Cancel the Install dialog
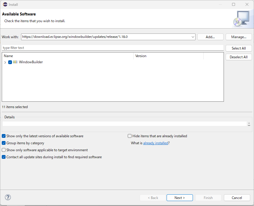 click(x=237, y=198)
